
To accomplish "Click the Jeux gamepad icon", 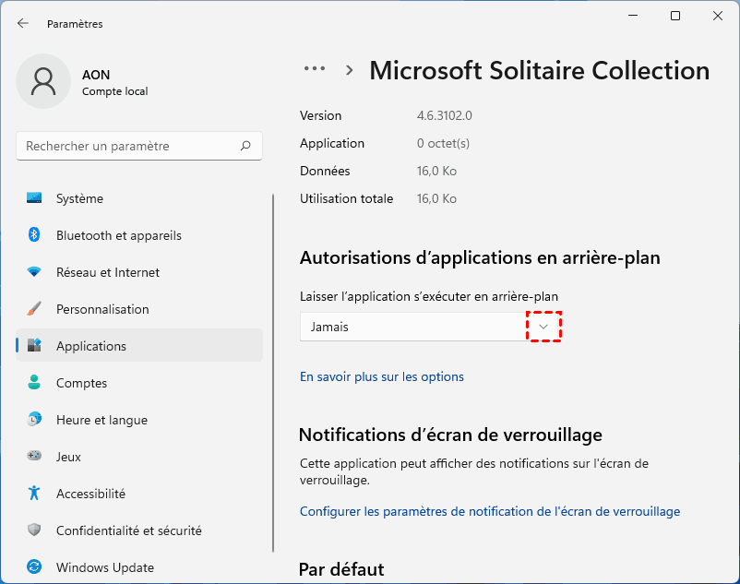I will [35, 457].
